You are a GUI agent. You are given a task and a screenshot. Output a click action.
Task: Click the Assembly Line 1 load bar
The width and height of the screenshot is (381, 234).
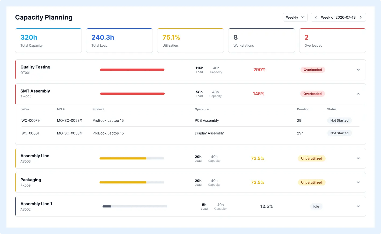tap(135, 206)
